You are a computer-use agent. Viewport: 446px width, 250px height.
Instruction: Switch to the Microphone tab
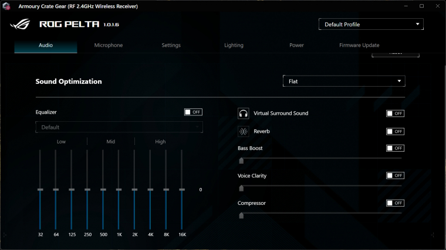[109, 45]
